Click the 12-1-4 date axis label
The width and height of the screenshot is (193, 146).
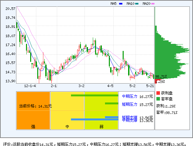30,86
